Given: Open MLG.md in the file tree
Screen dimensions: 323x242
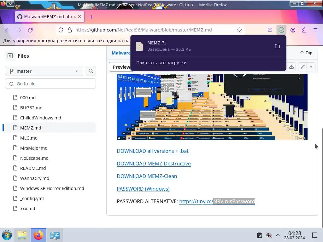Looking at the screenshot, I should click(29, 138).
